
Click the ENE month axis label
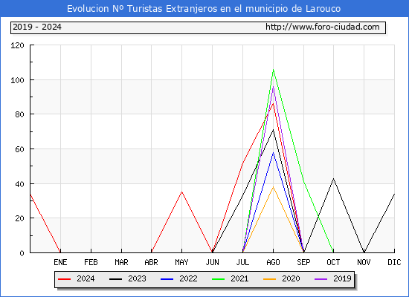(x=60, y=262)
